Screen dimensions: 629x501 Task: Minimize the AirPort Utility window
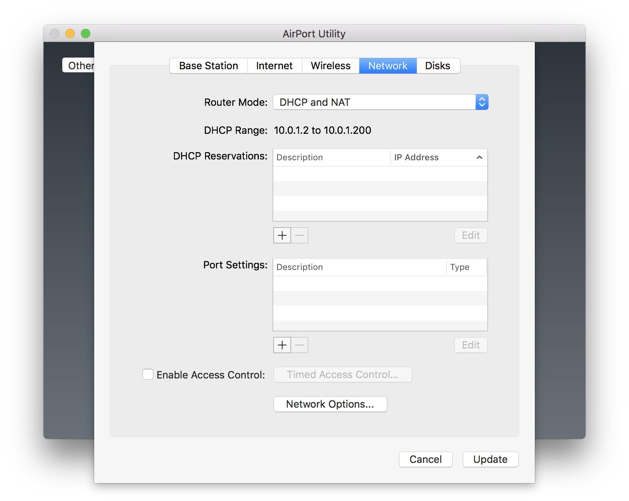pyautogui.click(x=70, y=33)
